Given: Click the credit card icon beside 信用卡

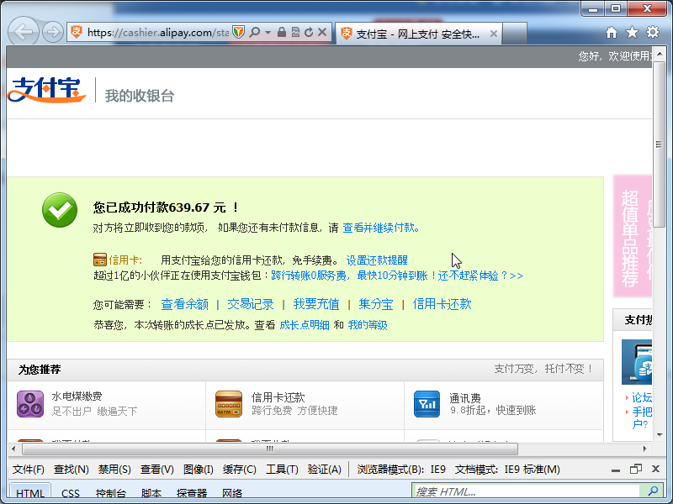Looking at the screenshot, I should coord(99,260).
